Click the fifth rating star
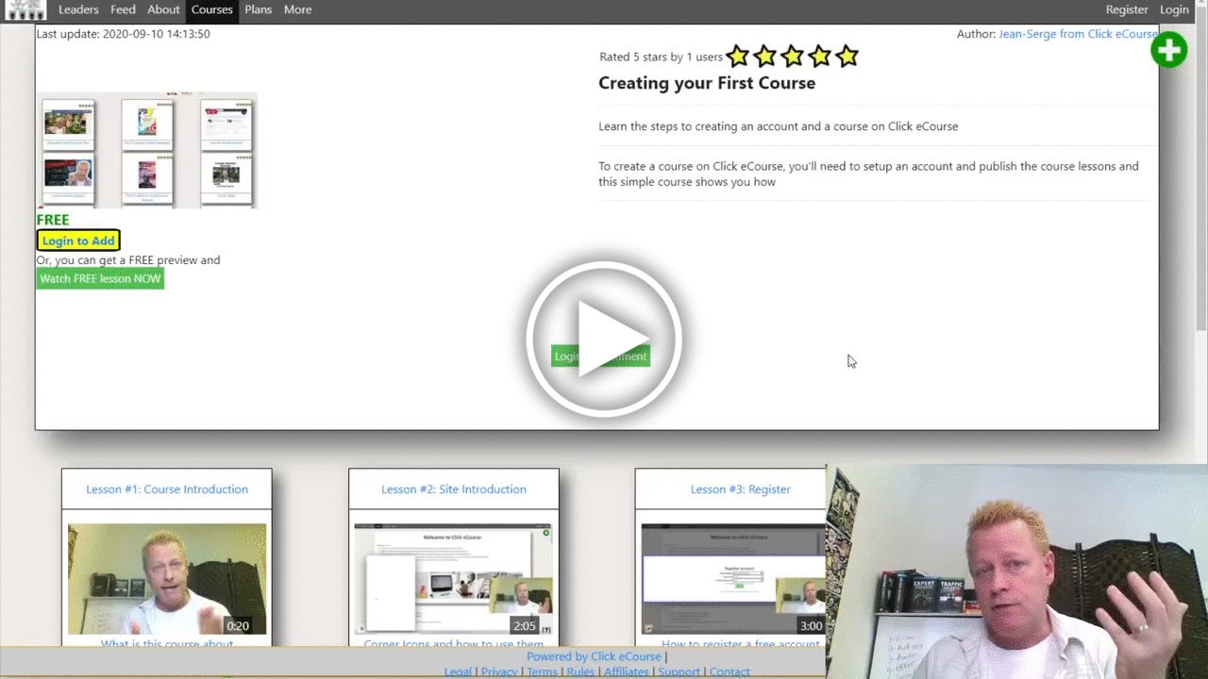The height and width of the screenshot is (679, 1208). tap(847, 57)
